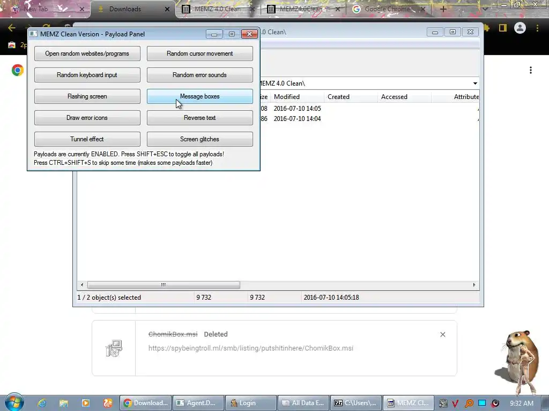The image size is (549, 411).
Task: Switch to the MEMZ Cl... taskbar button
Action: pyautogui.click(x=409, y=403)
